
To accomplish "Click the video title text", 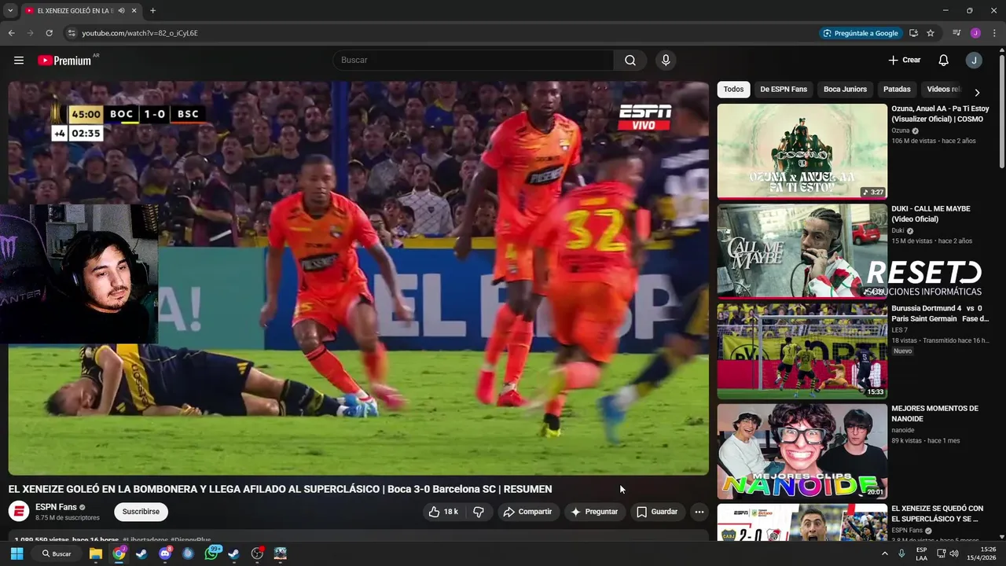I will click(280, 489).
